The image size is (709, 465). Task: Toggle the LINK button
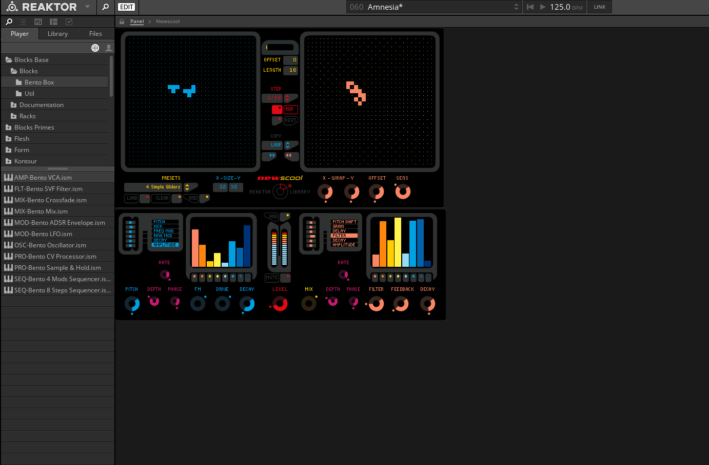point(600,7)
